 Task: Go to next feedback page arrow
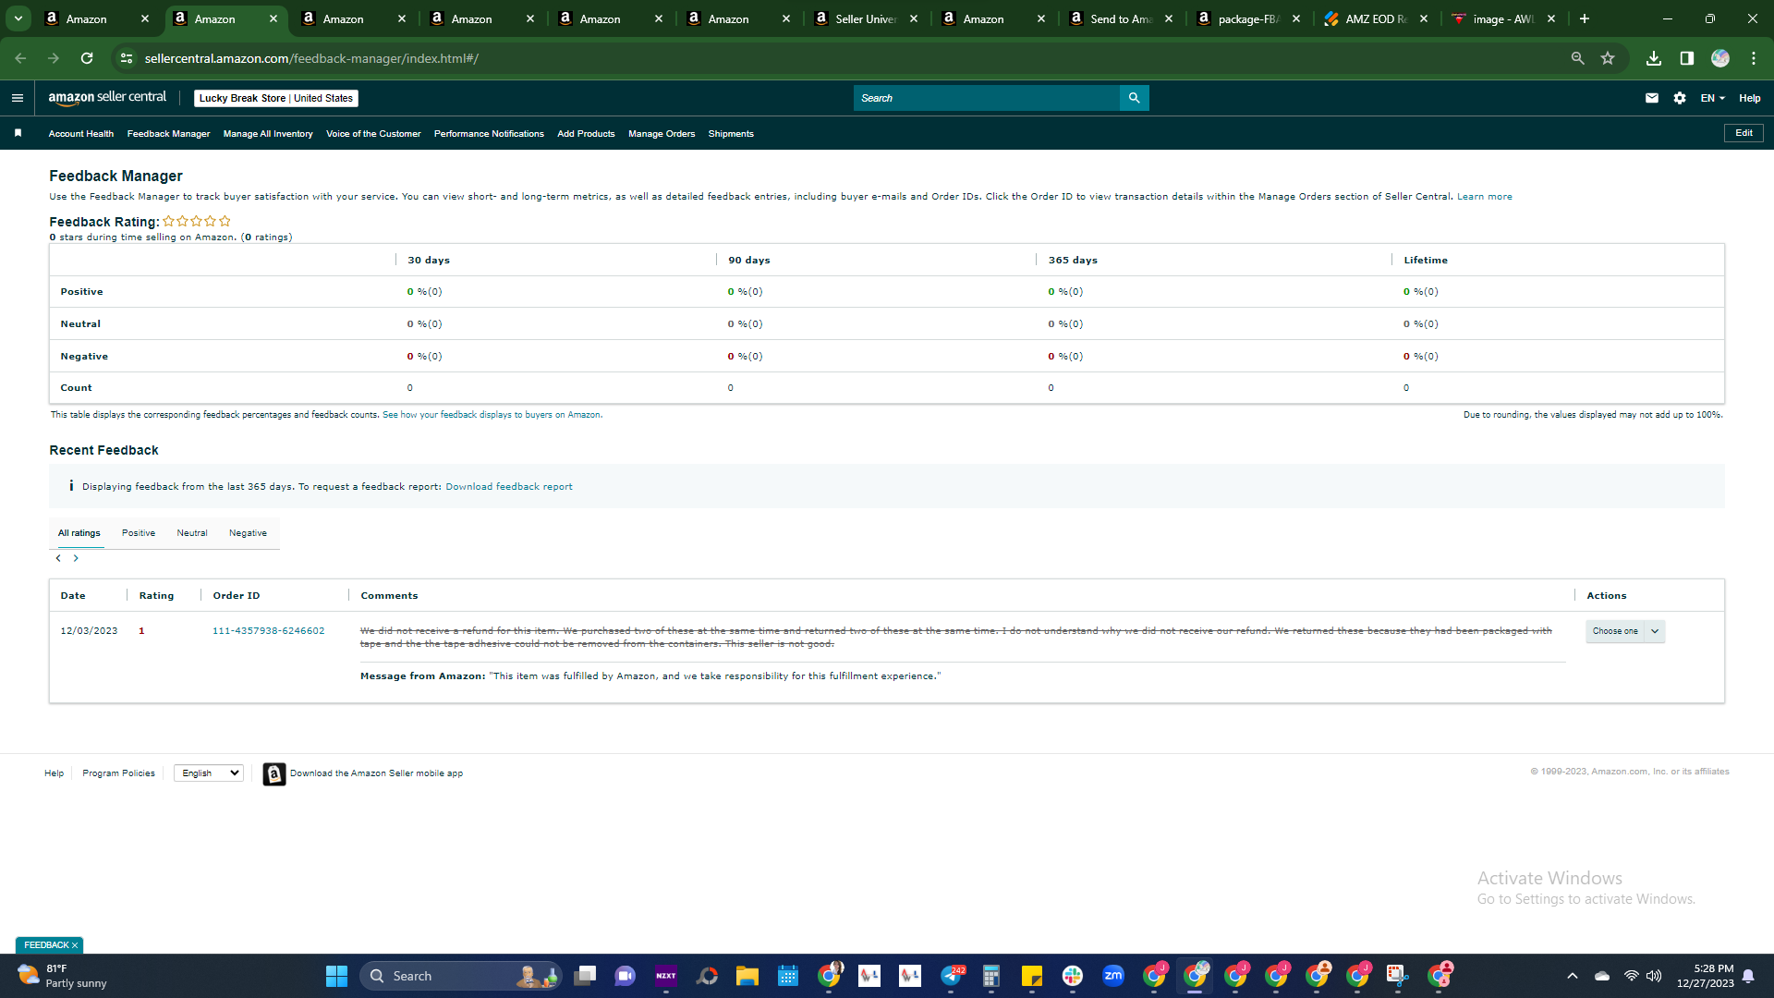(76, 558)
